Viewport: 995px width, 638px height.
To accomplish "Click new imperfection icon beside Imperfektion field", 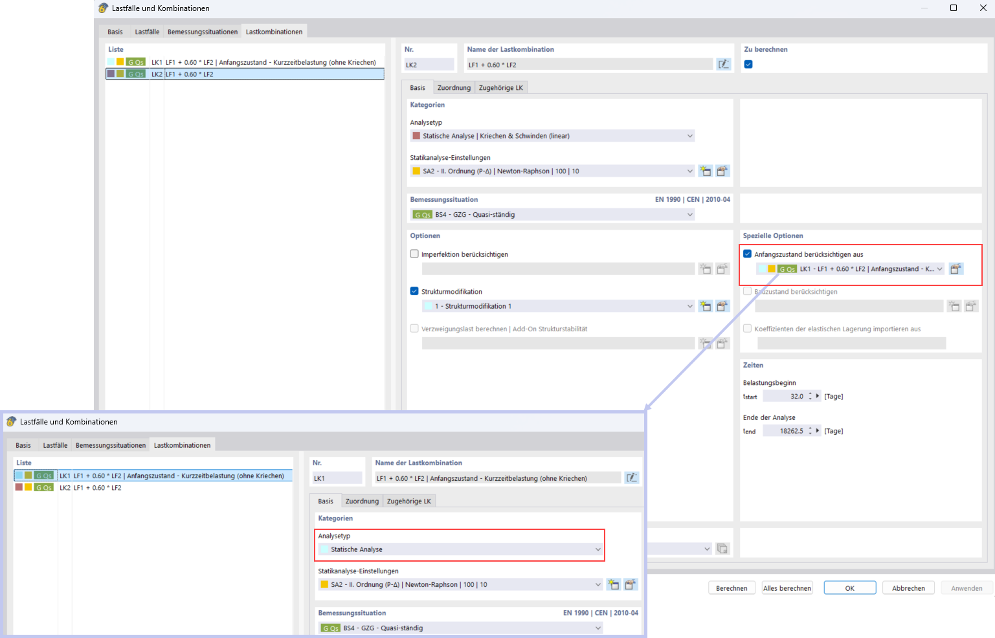I will point(705,269).
